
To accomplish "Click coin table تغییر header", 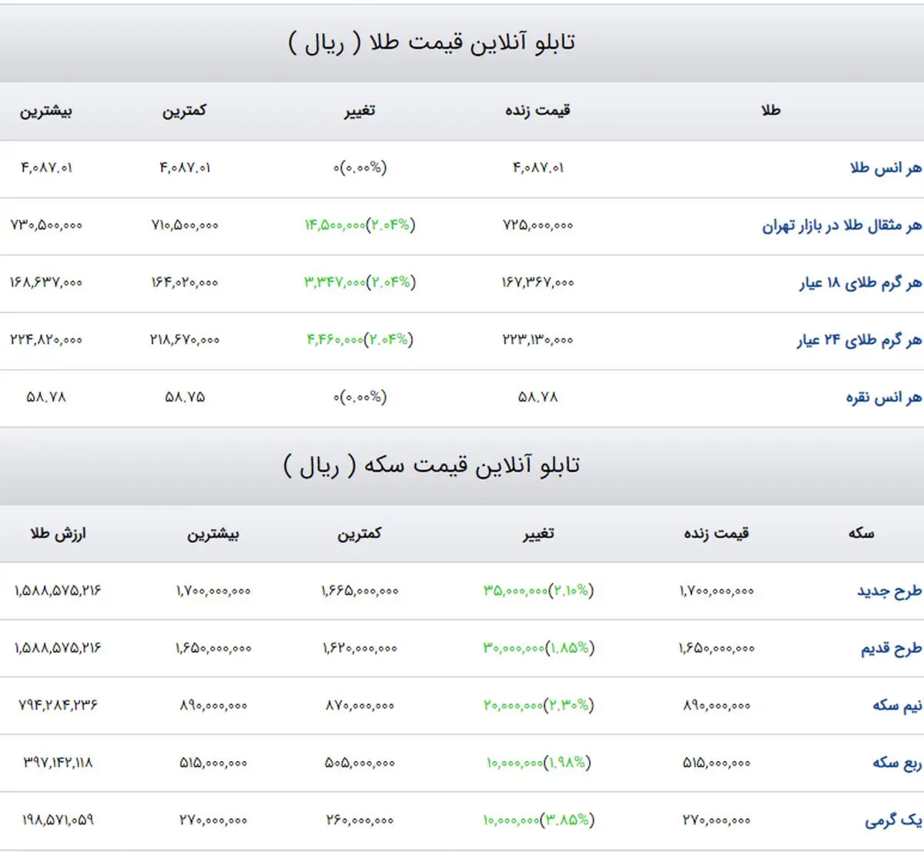I will click(538, 533).
